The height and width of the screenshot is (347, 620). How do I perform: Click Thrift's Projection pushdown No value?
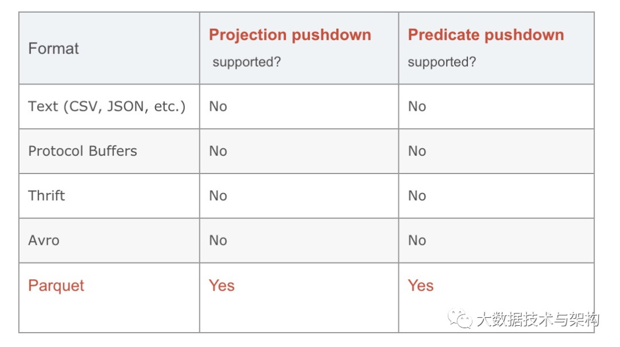(x=218, y=195)
